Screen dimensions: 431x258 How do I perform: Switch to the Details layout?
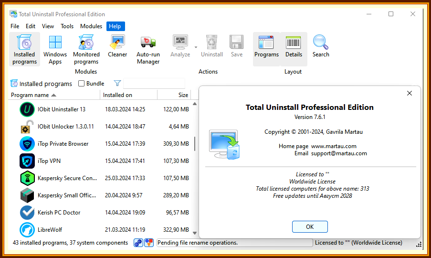pos(294,49)
